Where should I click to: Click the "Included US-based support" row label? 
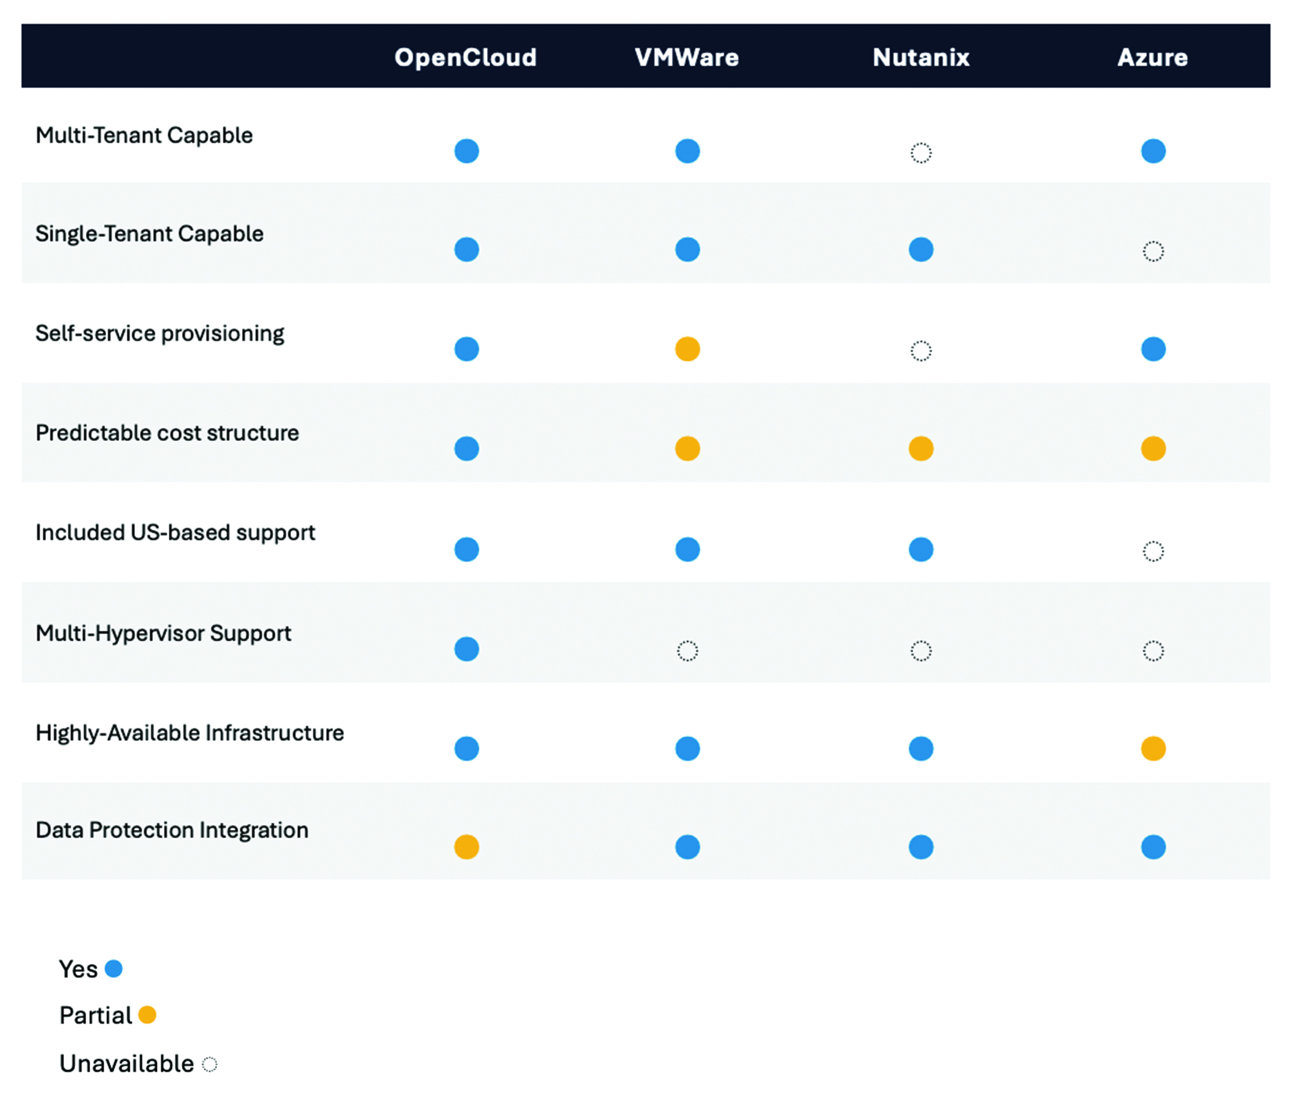pos(175,533)
